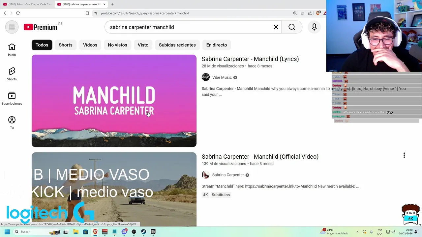Open the Windows Start menu
This screenshot has width=422, height=237.
tap(7, 232)
